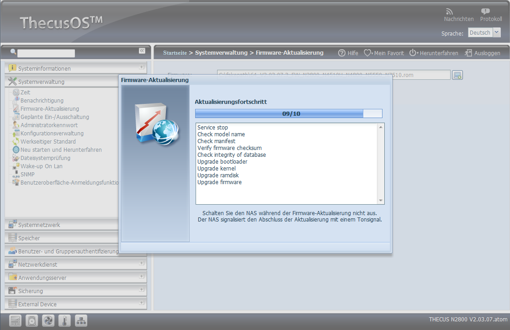Viewport: 510px width, 330px height.
Task: Expand External Device section plus button
Action: [142, 303]
